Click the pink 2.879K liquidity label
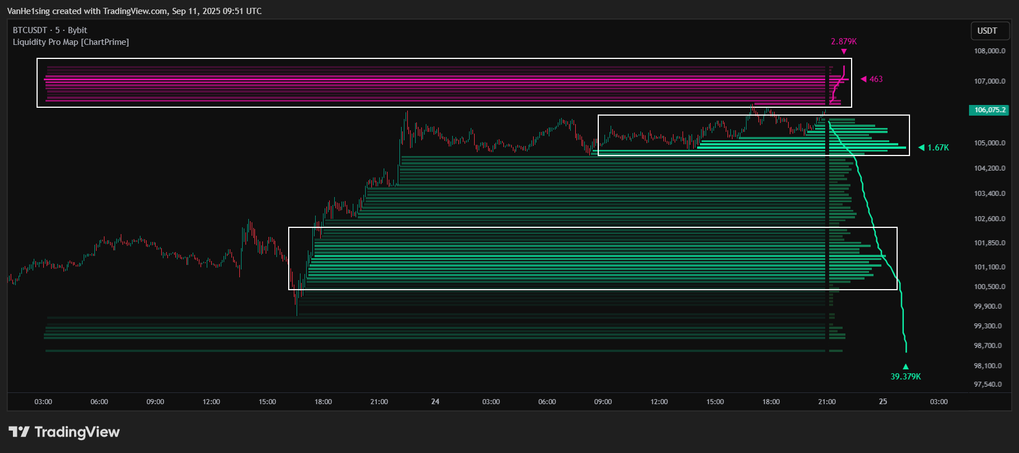The image size is (1019, 453). pos(844,42)
